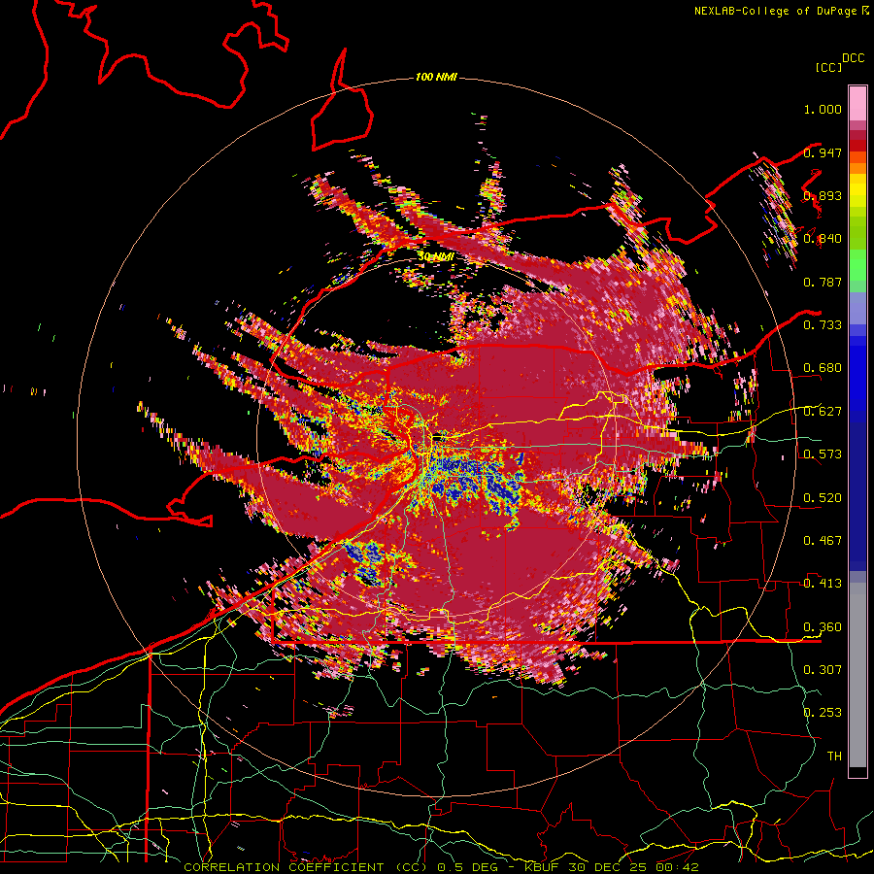This screenshot has height=874, width=874.
Task: Click the 0.573 legend value
Action: pyautogui.click(x=823, y=454)
